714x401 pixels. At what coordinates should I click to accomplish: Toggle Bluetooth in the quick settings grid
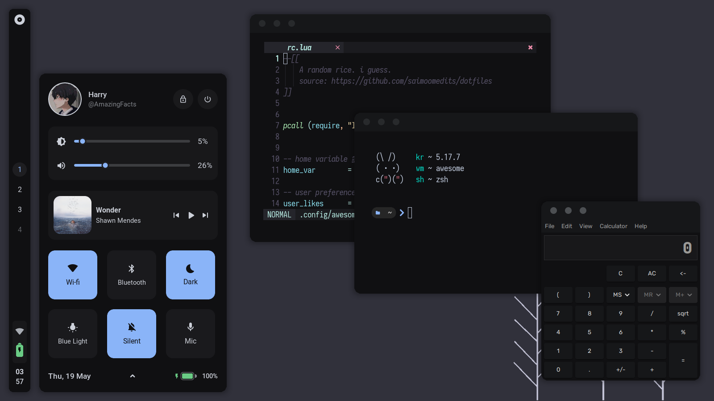pyautogui.click(x=131, y=275)
